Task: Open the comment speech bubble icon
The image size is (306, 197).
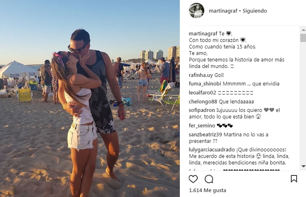Action: point(209,179)
